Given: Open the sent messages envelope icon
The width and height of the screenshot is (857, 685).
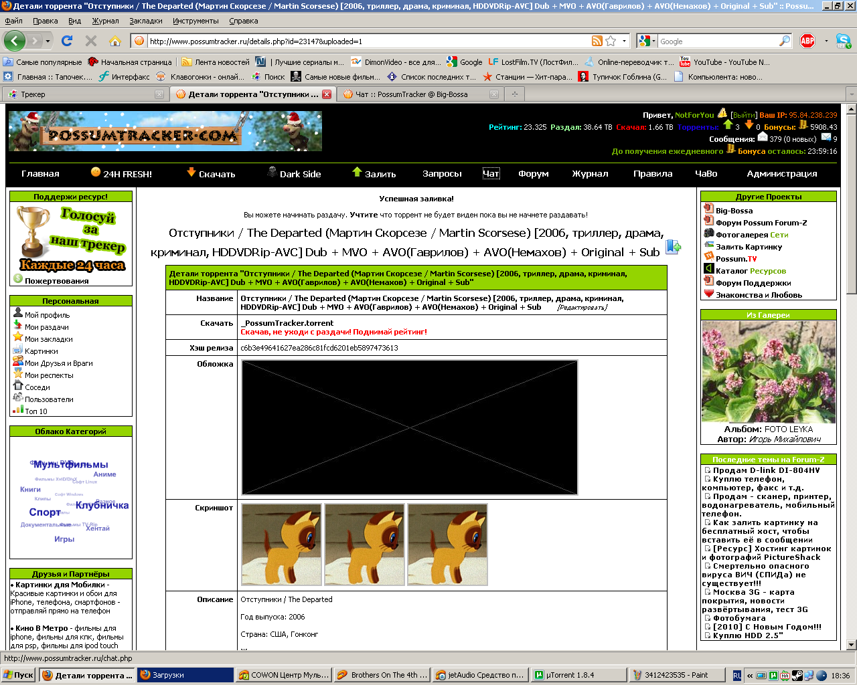Looking at the screenshot, I should click(826, 138).
